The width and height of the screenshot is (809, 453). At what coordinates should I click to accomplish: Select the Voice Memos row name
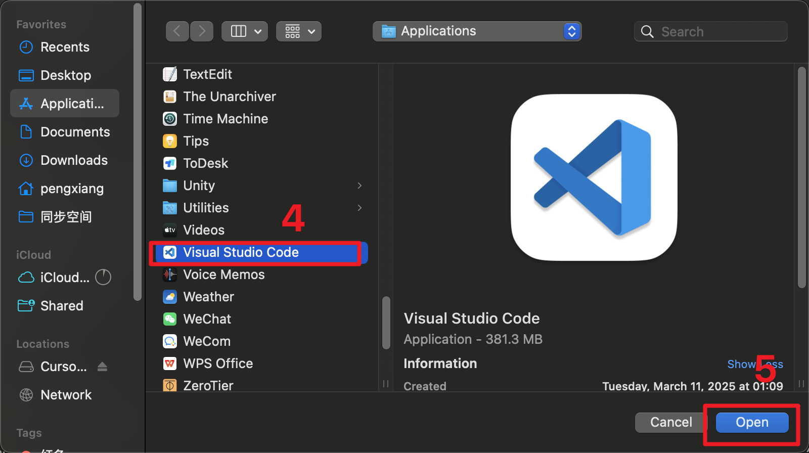tap(224, 275)
